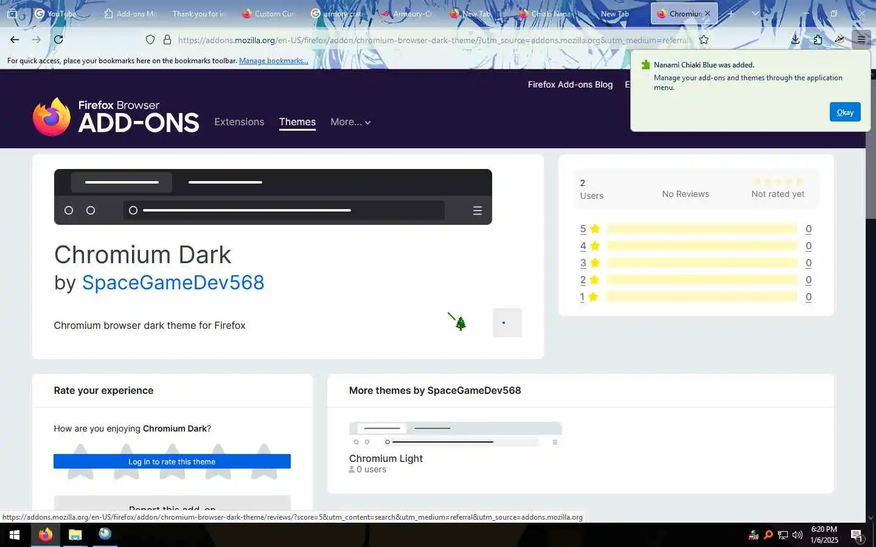
Task: Show site security lock information
Action: (167, 40)
